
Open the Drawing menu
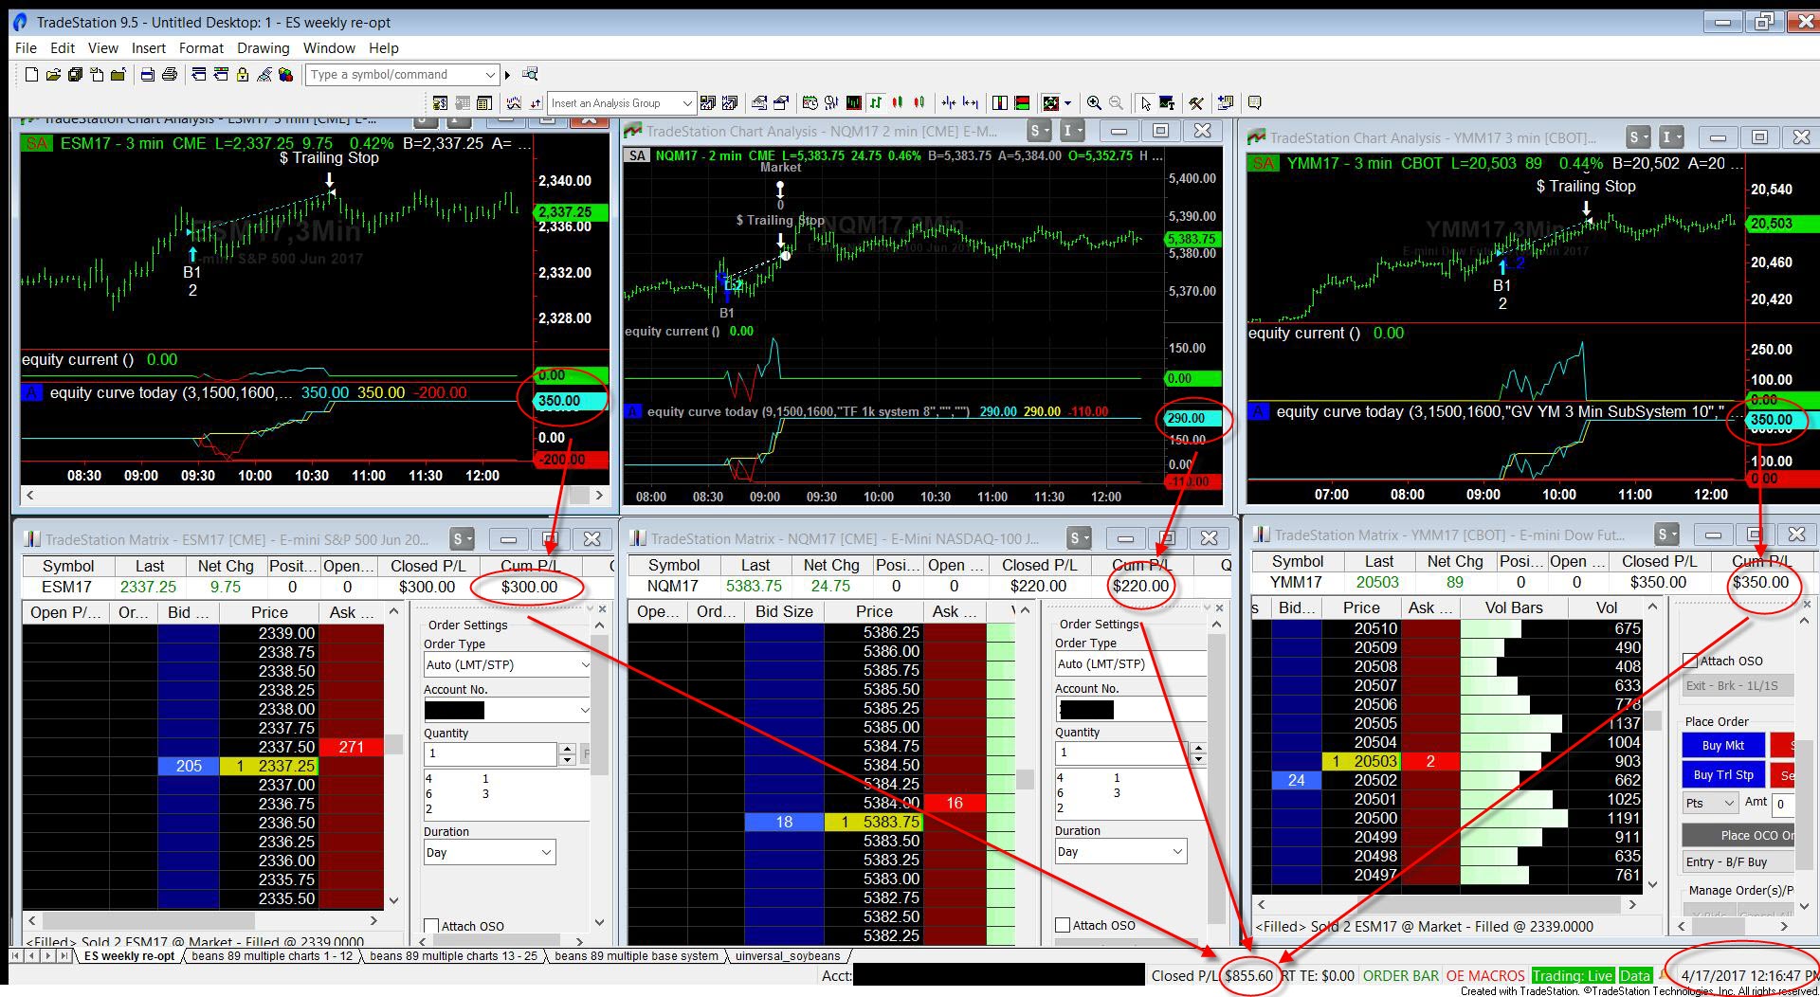(263, 47)
